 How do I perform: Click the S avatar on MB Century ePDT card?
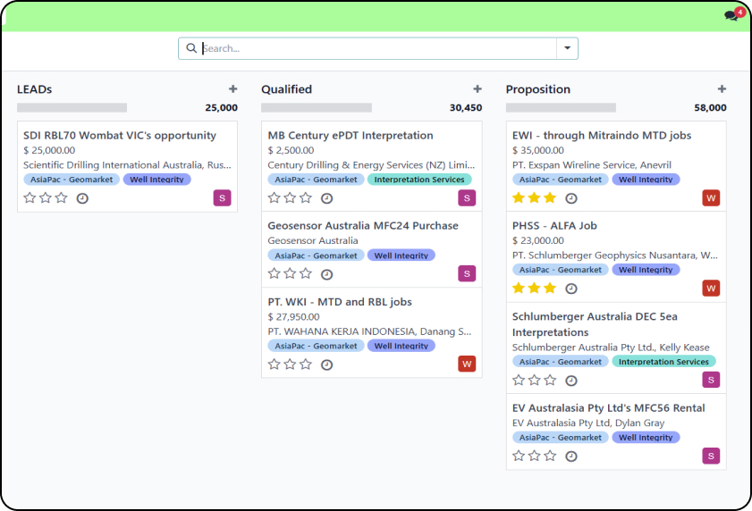click(467, 197)
